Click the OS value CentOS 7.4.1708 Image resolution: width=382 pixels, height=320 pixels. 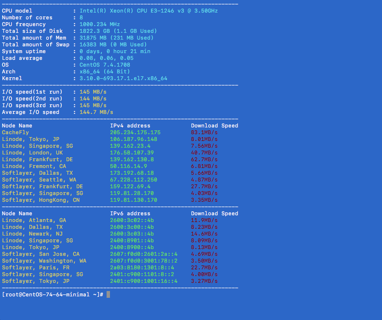pos(105,65)
